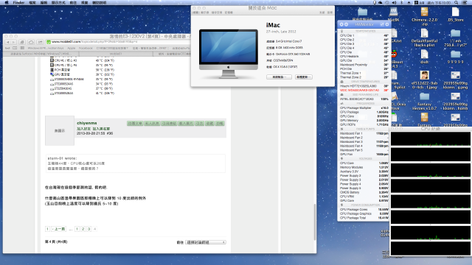Click the Spotlight search magnifier icon
This screenshot has width=472, height=265.
tap(457, 2)
